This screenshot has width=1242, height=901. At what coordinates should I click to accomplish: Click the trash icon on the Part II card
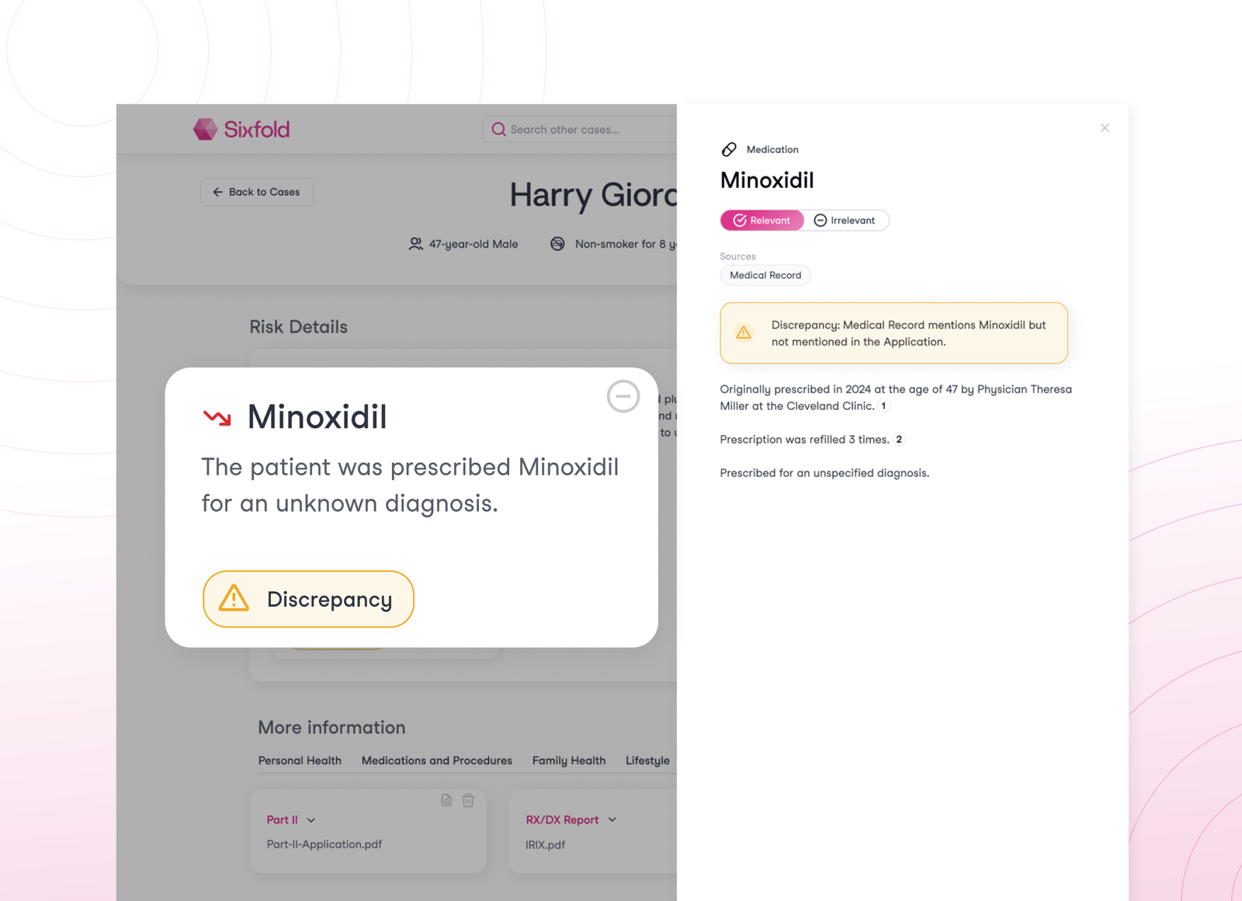tap(468, 800)
